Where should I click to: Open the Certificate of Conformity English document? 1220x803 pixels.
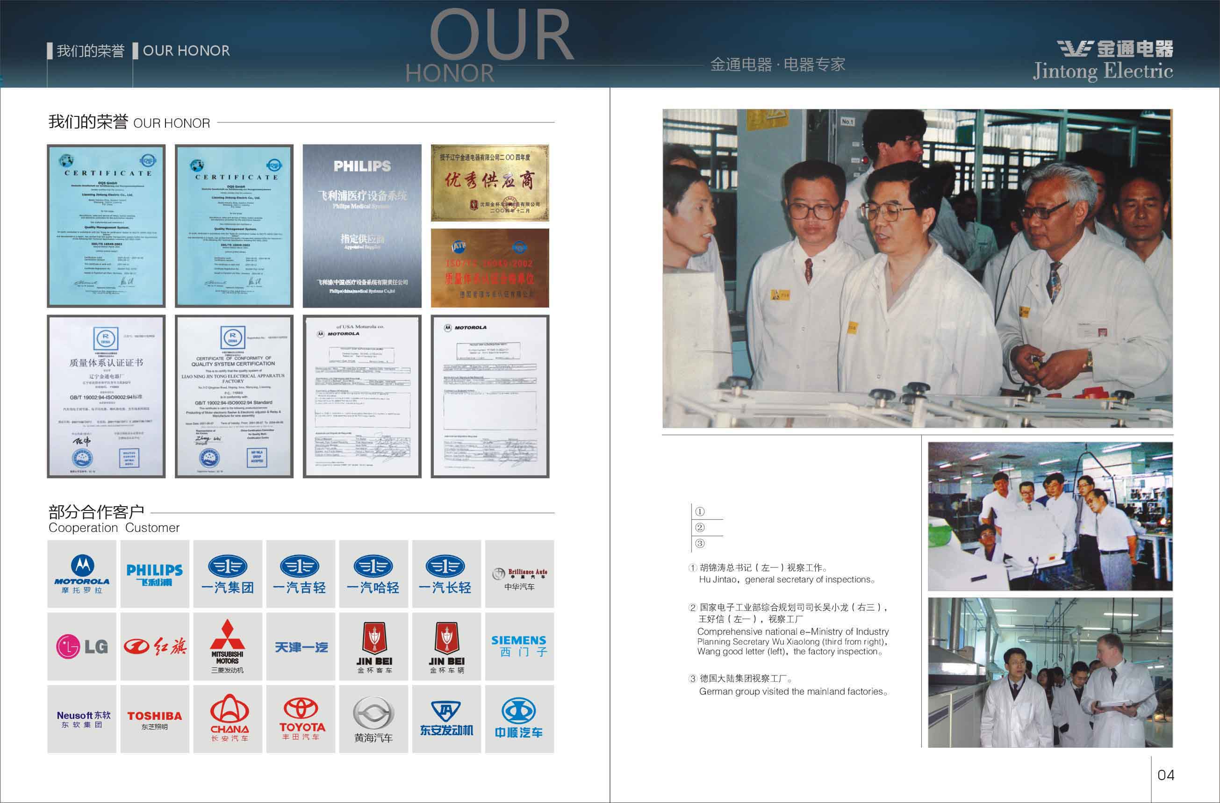click(x=234, y=397)
